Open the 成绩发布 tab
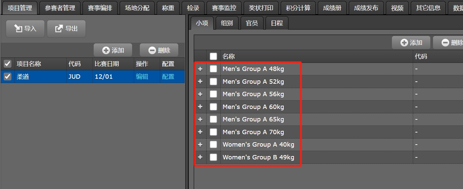The width and height of the screenshot is (463, 189). tap(366, 8)
